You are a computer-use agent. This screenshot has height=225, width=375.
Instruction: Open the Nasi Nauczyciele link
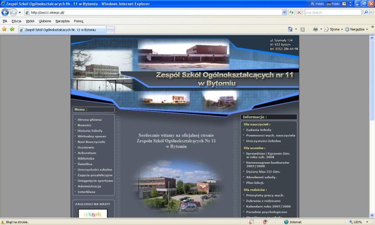pyautogui.click(x=91, y=142)
